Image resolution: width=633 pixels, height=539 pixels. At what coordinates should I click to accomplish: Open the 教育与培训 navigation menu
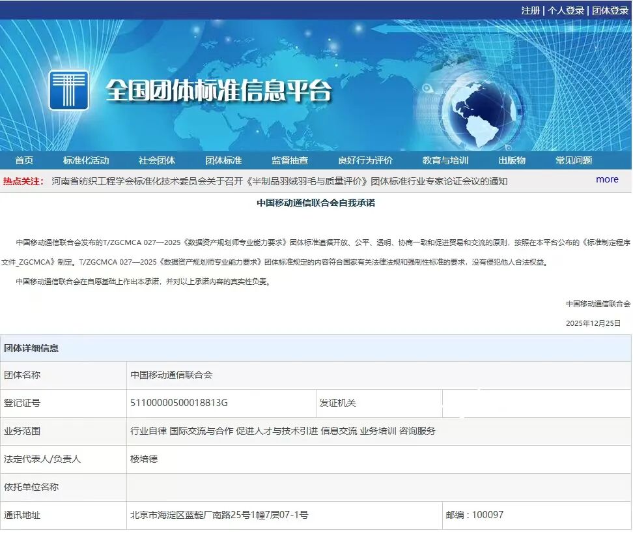coord(445,160)
